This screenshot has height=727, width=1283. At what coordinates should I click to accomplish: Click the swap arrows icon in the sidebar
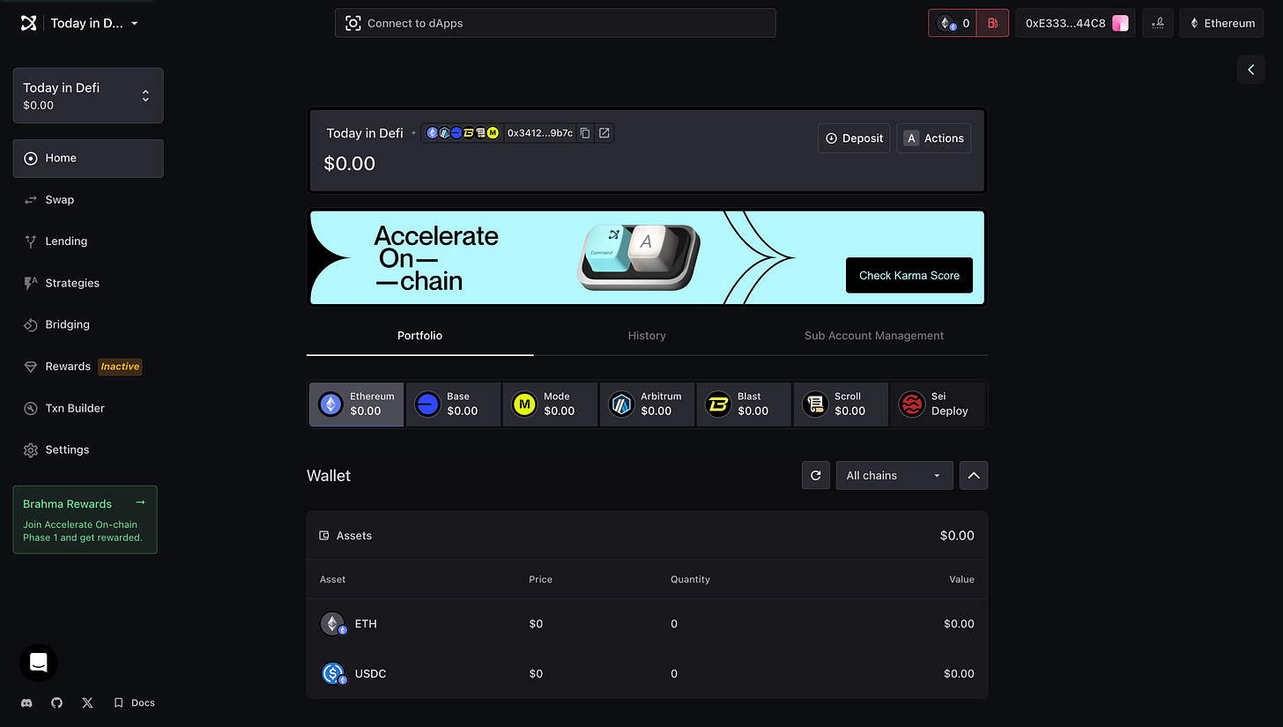(31, 200)
